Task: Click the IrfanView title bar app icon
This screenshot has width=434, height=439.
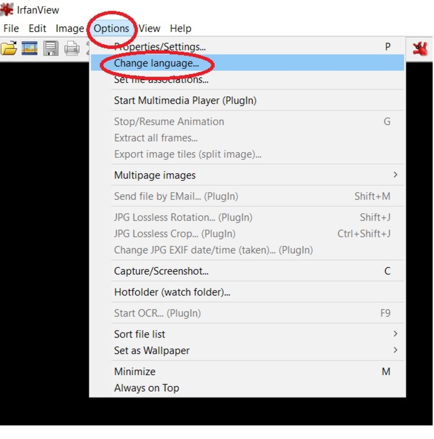Action: [x=7, y=9]
